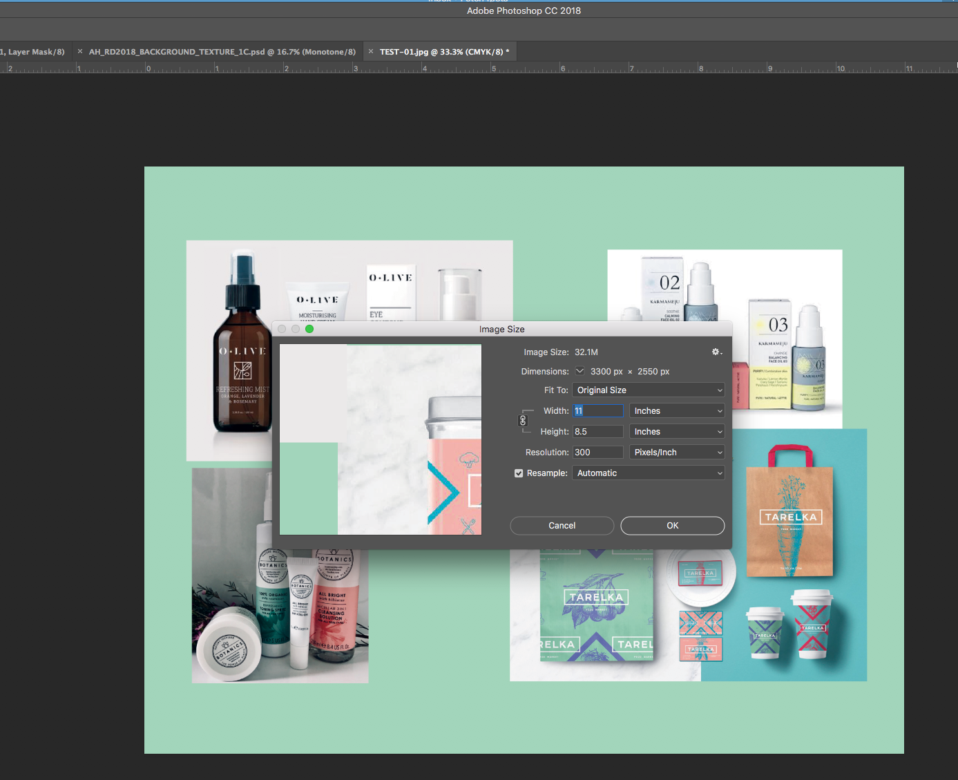The image size is (958, 780).
Task: Select the Resolution value field
Action: [x=597, y=452]
